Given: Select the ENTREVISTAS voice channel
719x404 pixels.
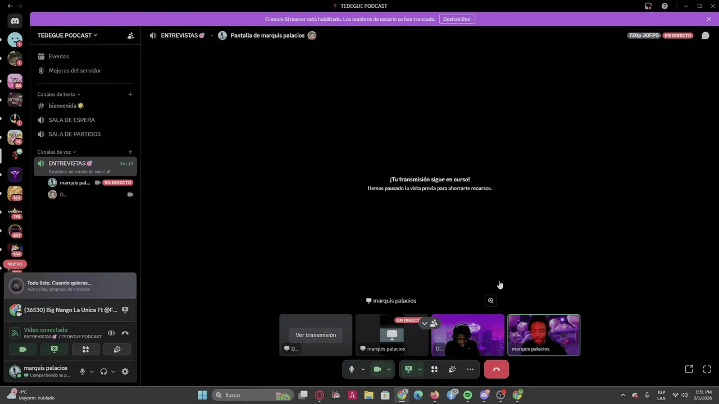Looking at the screenshot, I should pyautogui.click(x=85, y=166).
